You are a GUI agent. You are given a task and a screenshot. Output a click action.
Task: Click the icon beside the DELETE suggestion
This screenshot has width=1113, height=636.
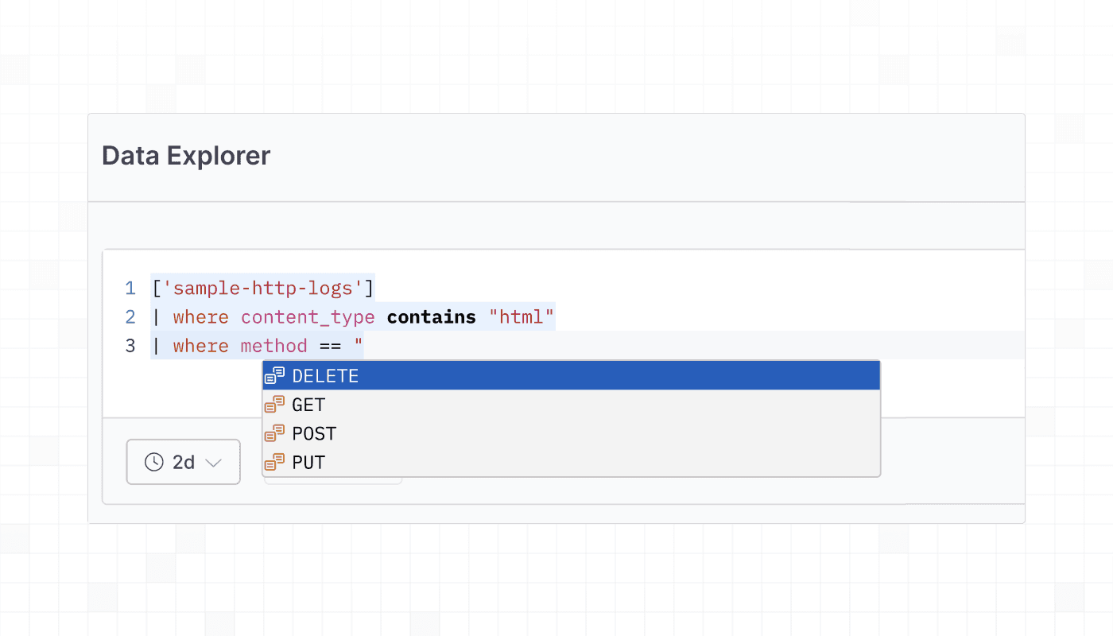coord(274,376)
